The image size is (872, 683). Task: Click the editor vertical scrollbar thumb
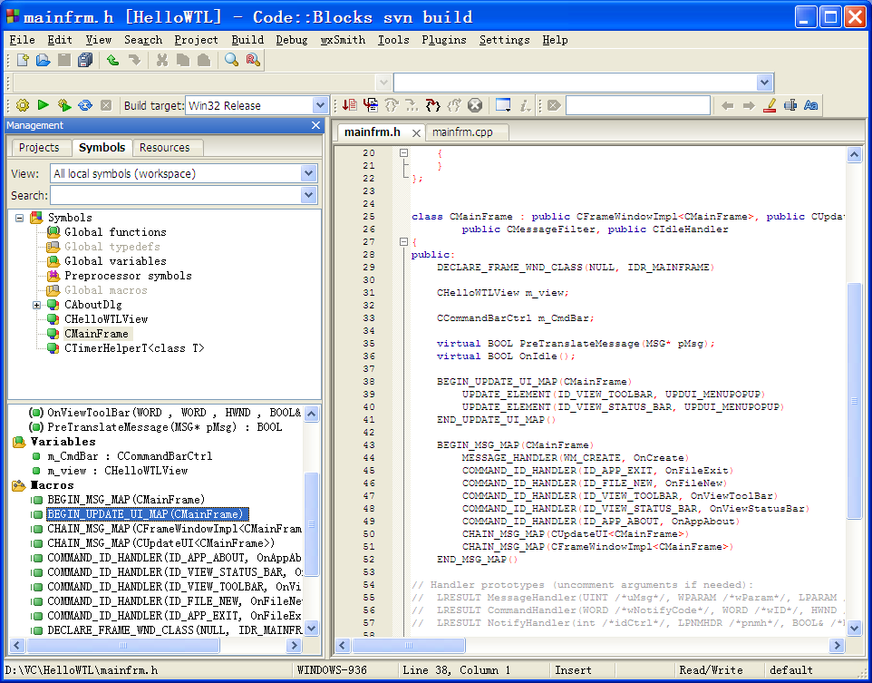(854, 401)
